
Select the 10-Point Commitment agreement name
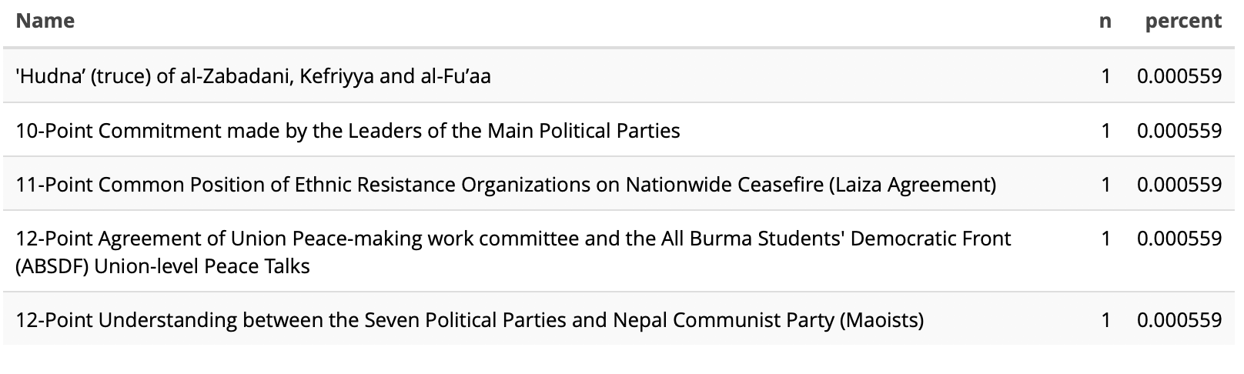347,131
